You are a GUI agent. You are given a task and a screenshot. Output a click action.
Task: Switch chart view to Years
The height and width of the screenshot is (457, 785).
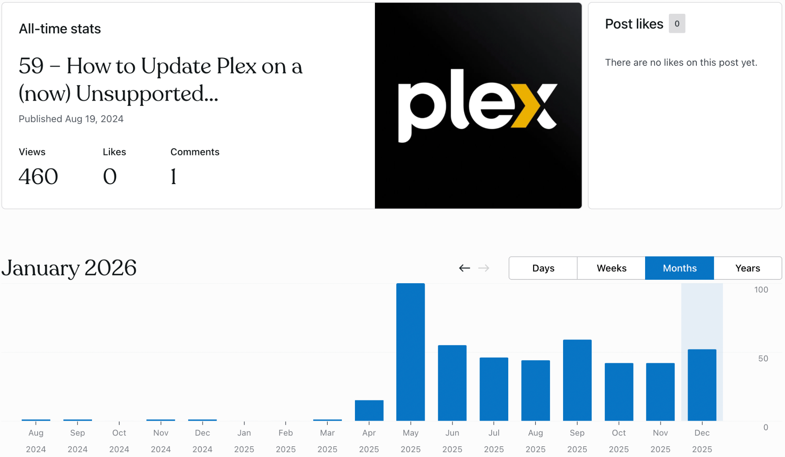pos(747,268)
